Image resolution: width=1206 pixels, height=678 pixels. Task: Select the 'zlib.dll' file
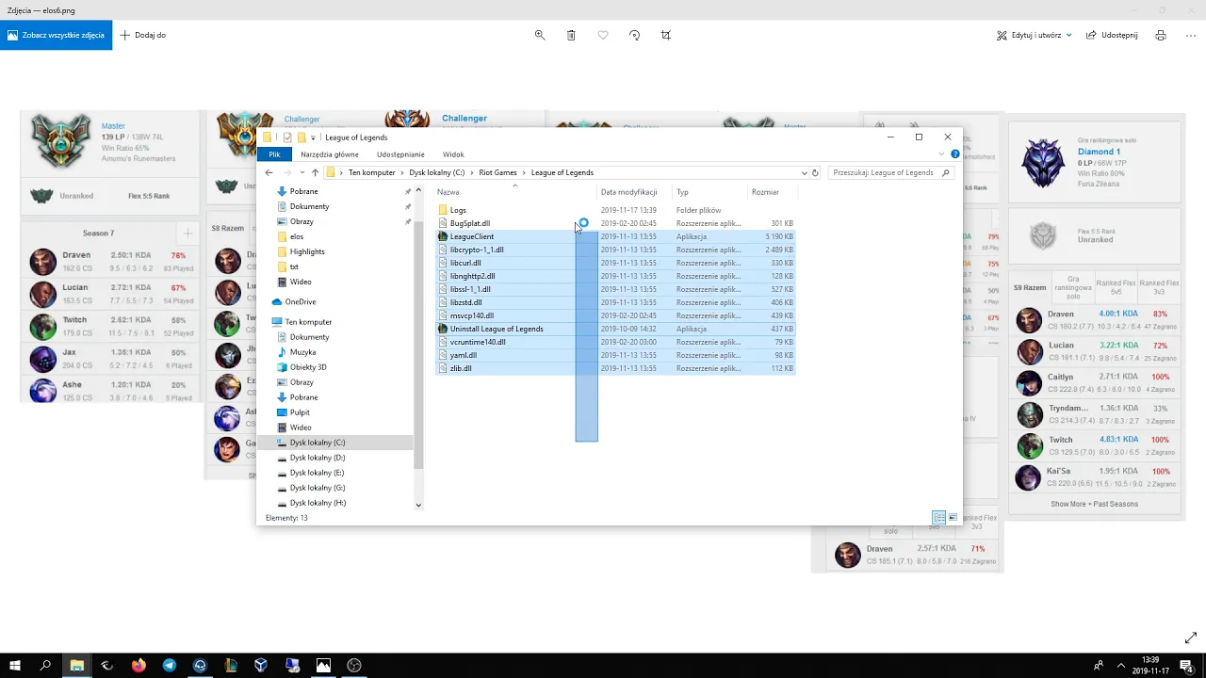click(461, 368)
